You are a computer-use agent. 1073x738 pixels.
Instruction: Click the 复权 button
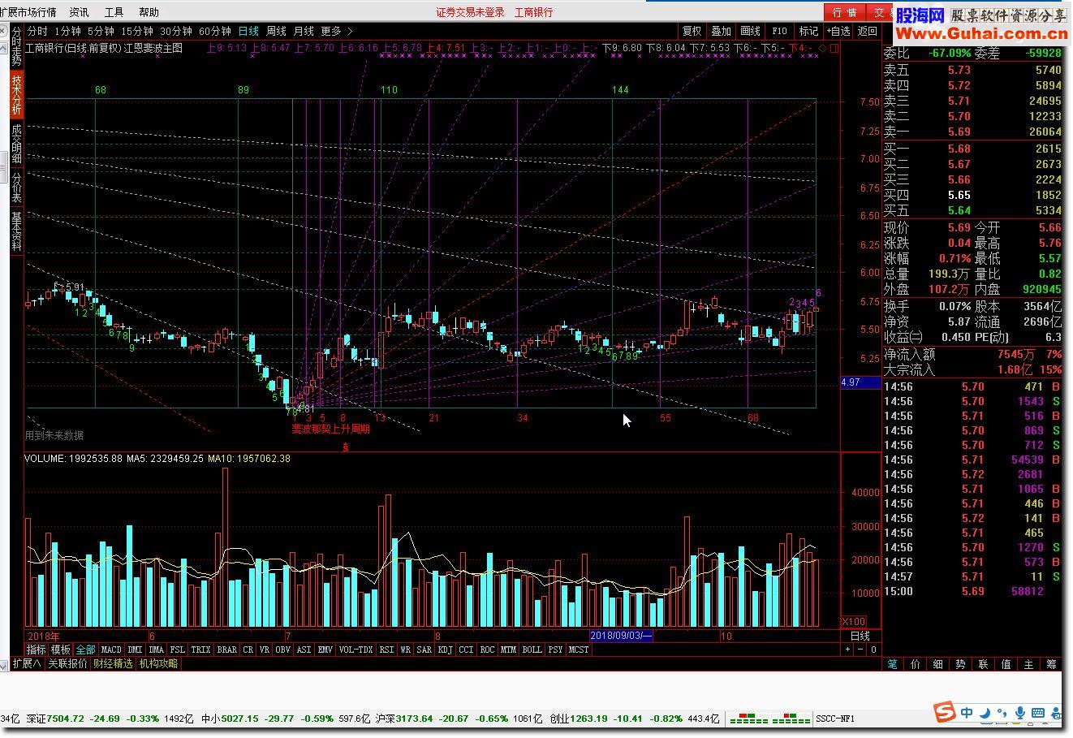[x=692, y=31]
